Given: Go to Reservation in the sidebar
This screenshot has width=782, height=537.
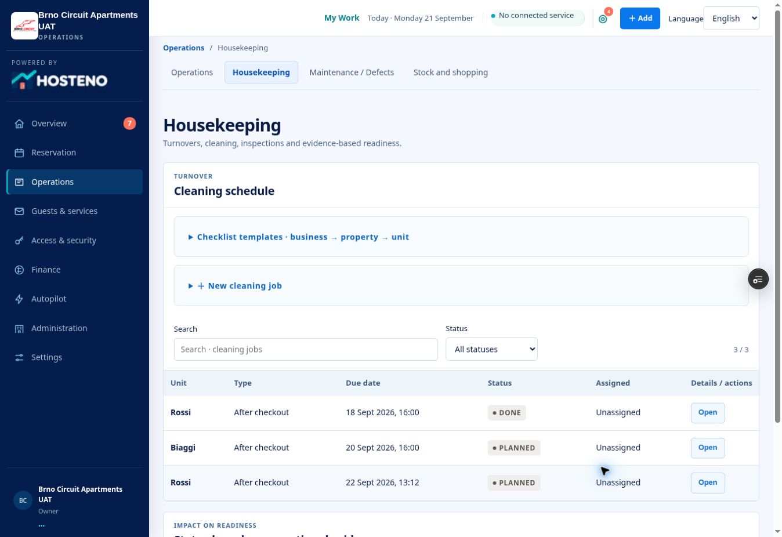Looking at the screenshot, I should tap(74, 153).
